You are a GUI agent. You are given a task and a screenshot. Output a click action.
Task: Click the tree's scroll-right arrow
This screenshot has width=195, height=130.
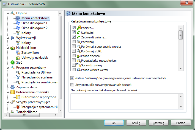click(x=56, y=115)
